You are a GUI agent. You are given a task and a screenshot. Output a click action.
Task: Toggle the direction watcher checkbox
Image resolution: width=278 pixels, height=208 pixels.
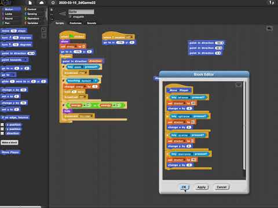(2, 133)
